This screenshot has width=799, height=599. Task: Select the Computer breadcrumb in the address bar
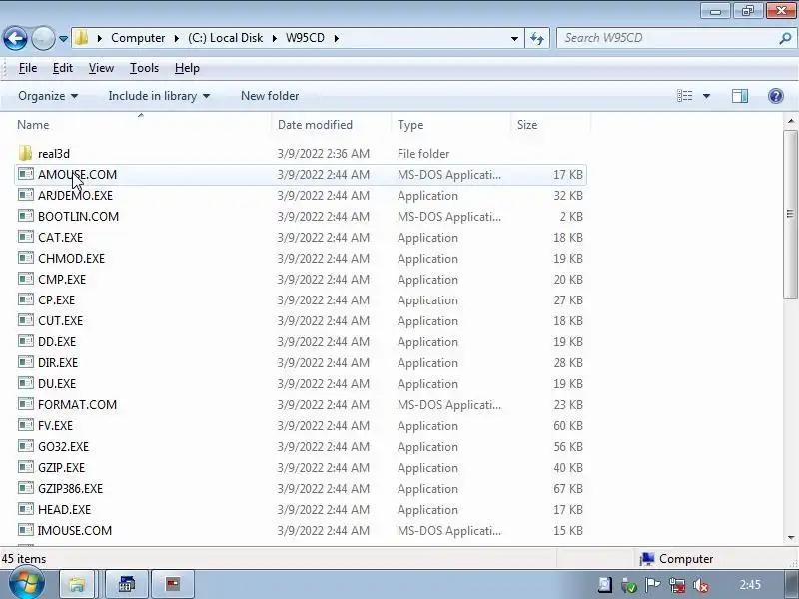[x=138, y=38]
